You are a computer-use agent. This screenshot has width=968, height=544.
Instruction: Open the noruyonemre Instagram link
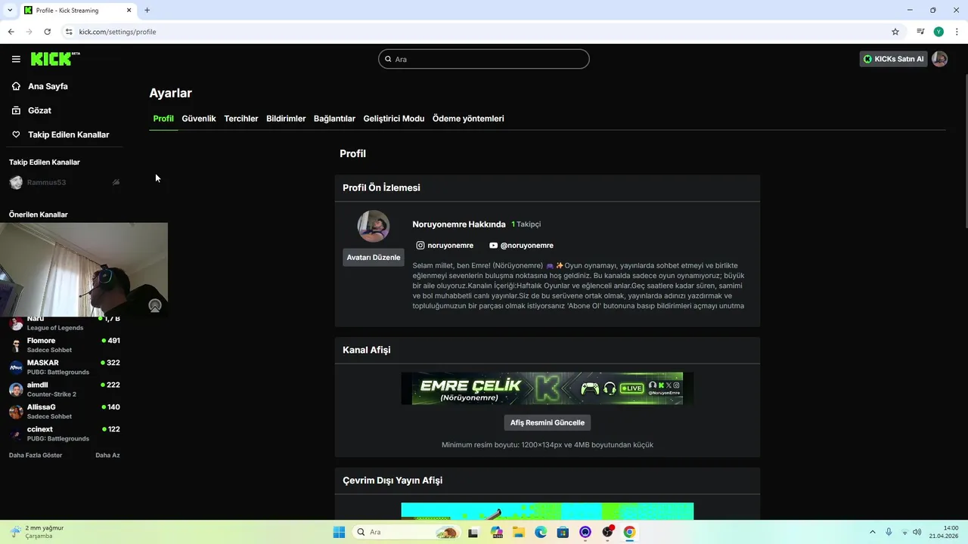(450, 246)
